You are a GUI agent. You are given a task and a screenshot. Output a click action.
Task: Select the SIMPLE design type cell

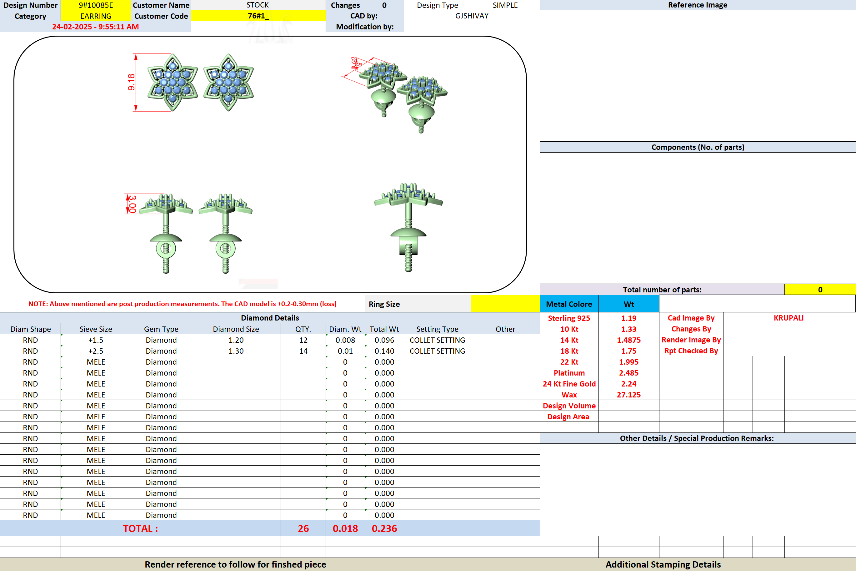click(505, 5)
